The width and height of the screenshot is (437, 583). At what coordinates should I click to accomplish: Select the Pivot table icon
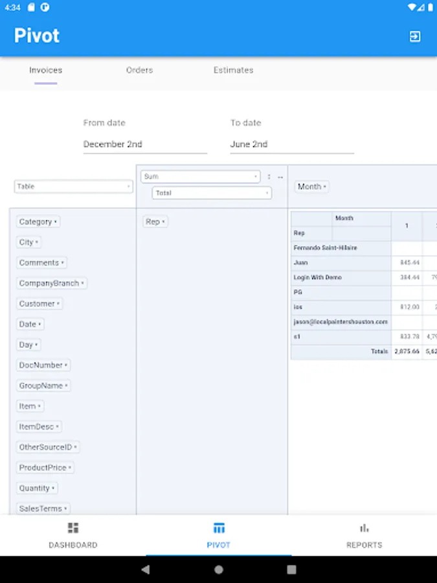(219, 527)
